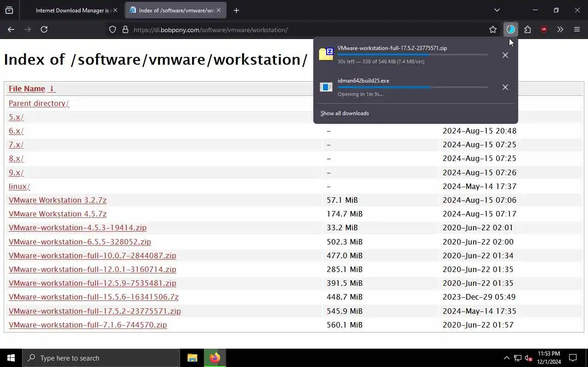
Task: Open the VMware zip file download icon
Action: pos(326,54)
